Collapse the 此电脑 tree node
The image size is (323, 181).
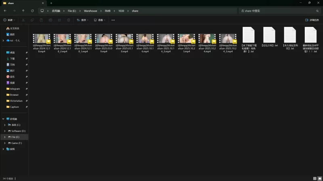3,119
